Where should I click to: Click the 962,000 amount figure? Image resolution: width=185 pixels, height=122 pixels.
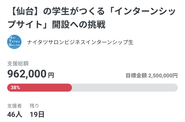(x=27, y=74)
